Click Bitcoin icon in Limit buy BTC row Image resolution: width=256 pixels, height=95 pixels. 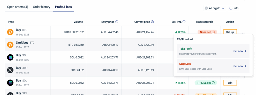(10, 45)
